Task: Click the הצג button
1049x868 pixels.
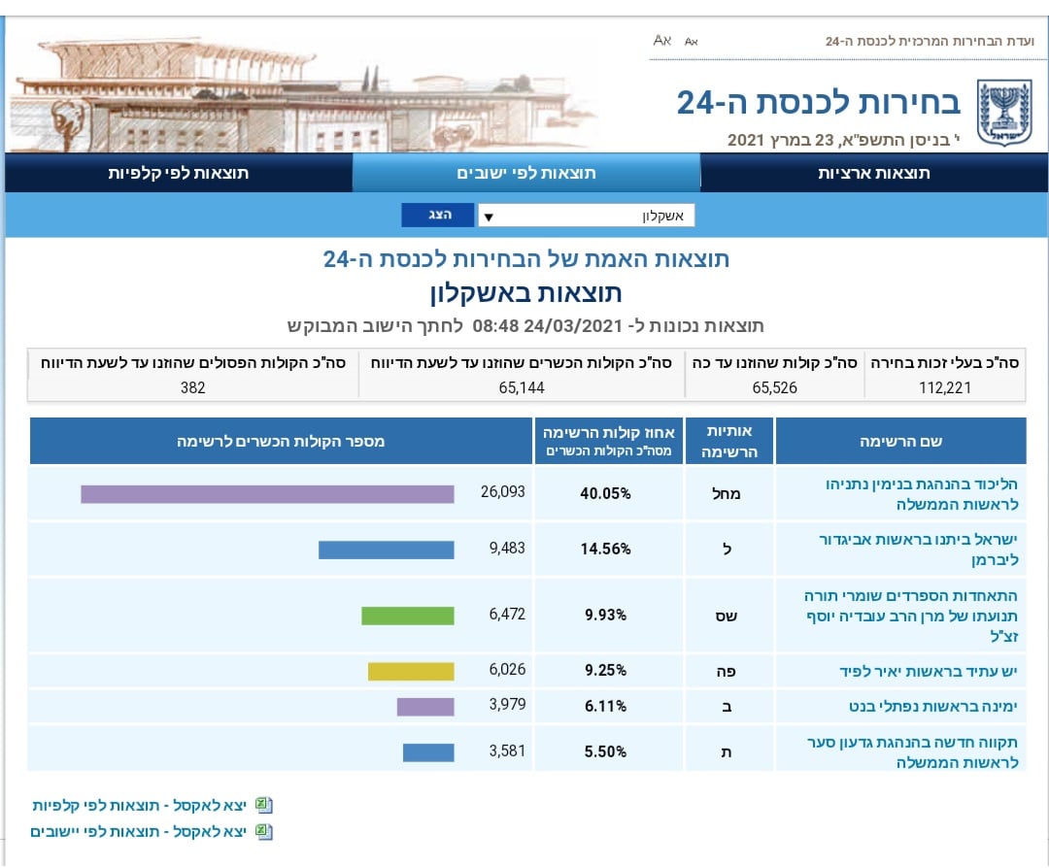Action: [x=438, y=215]
